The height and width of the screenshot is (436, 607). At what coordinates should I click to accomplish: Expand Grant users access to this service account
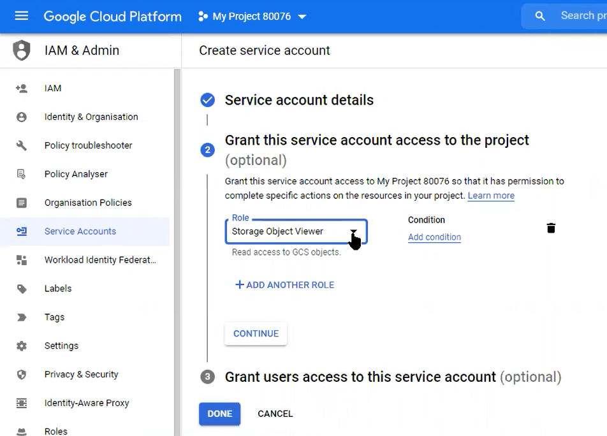pos(393,377)
